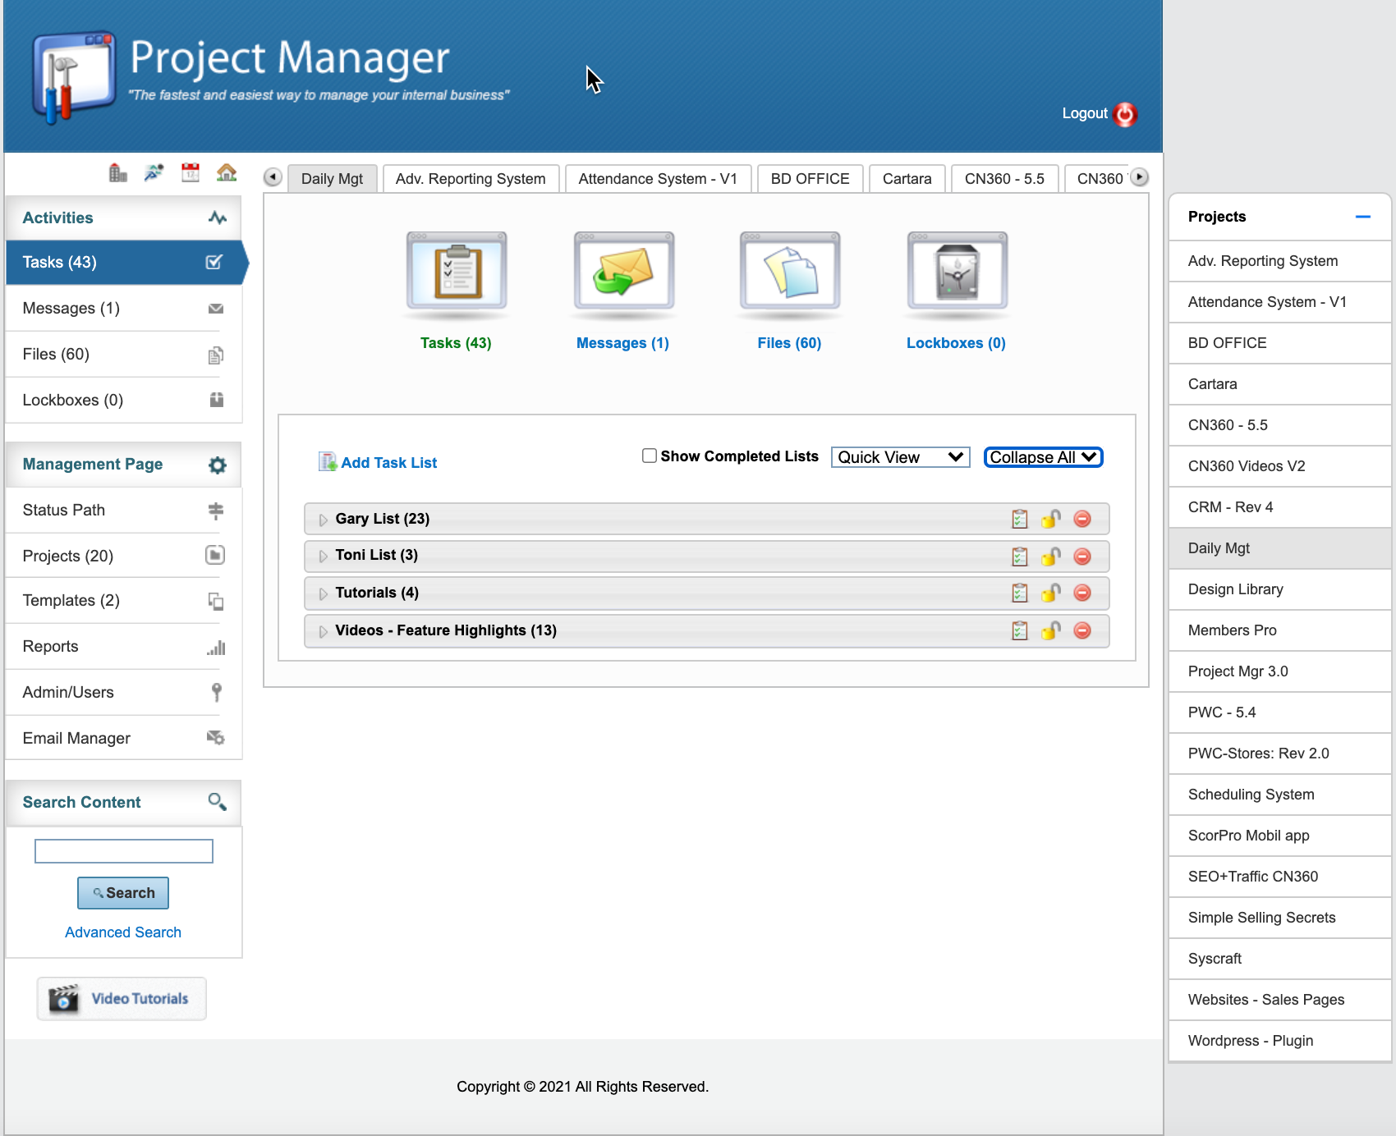Image resolution: width=1396 pixels, height=1136 pixels.
Task: Open the calendar icon in toolbar
Action: (191, 172)
